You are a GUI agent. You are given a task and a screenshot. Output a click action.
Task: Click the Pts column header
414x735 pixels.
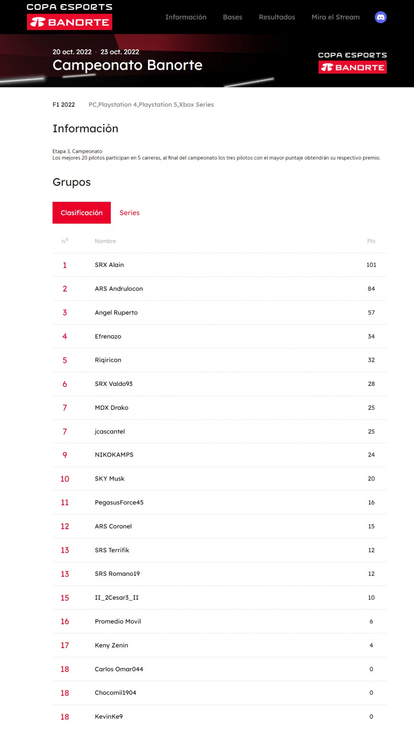[371, 241]
